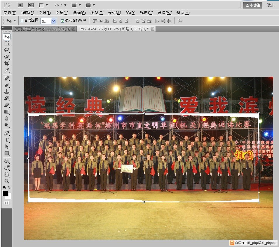Select the Dodge tool
This screenshot has width=279, height=247.
(7, 125)
